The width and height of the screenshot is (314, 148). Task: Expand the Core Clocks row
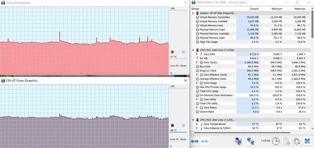[x=197, y=62]
